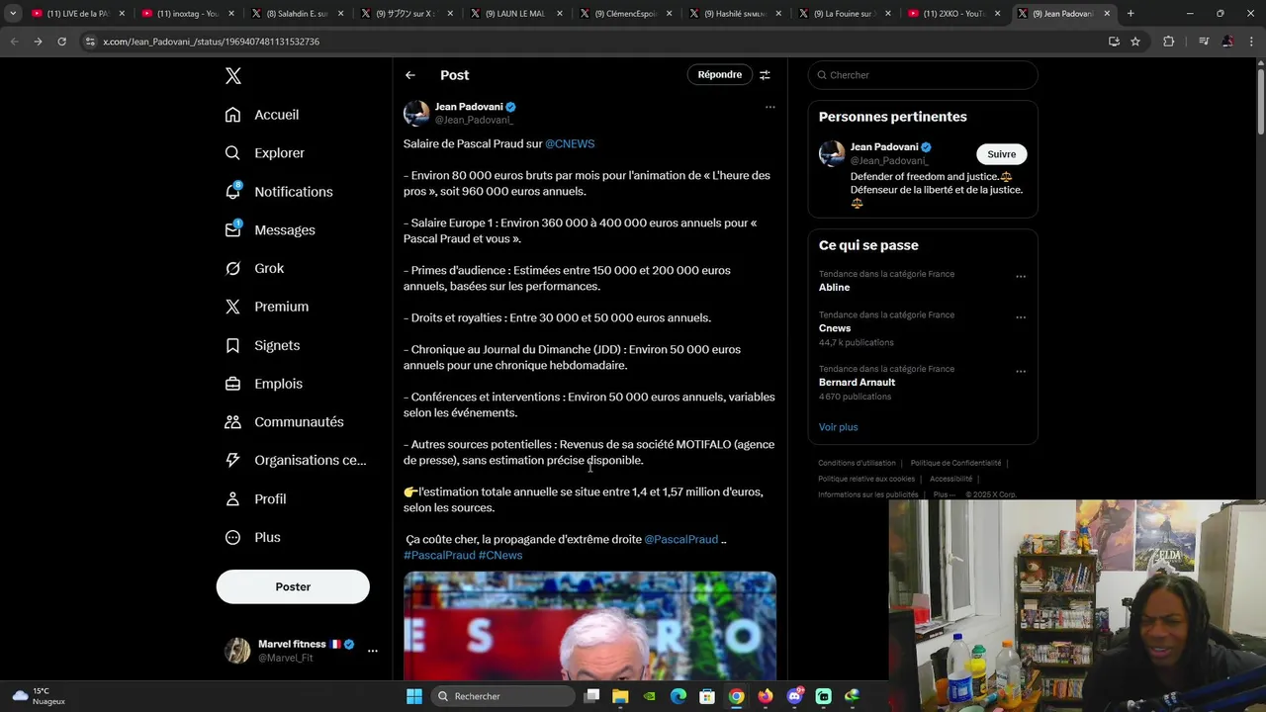Switch to the 2XKO YouTube tab

coord(953,14)
